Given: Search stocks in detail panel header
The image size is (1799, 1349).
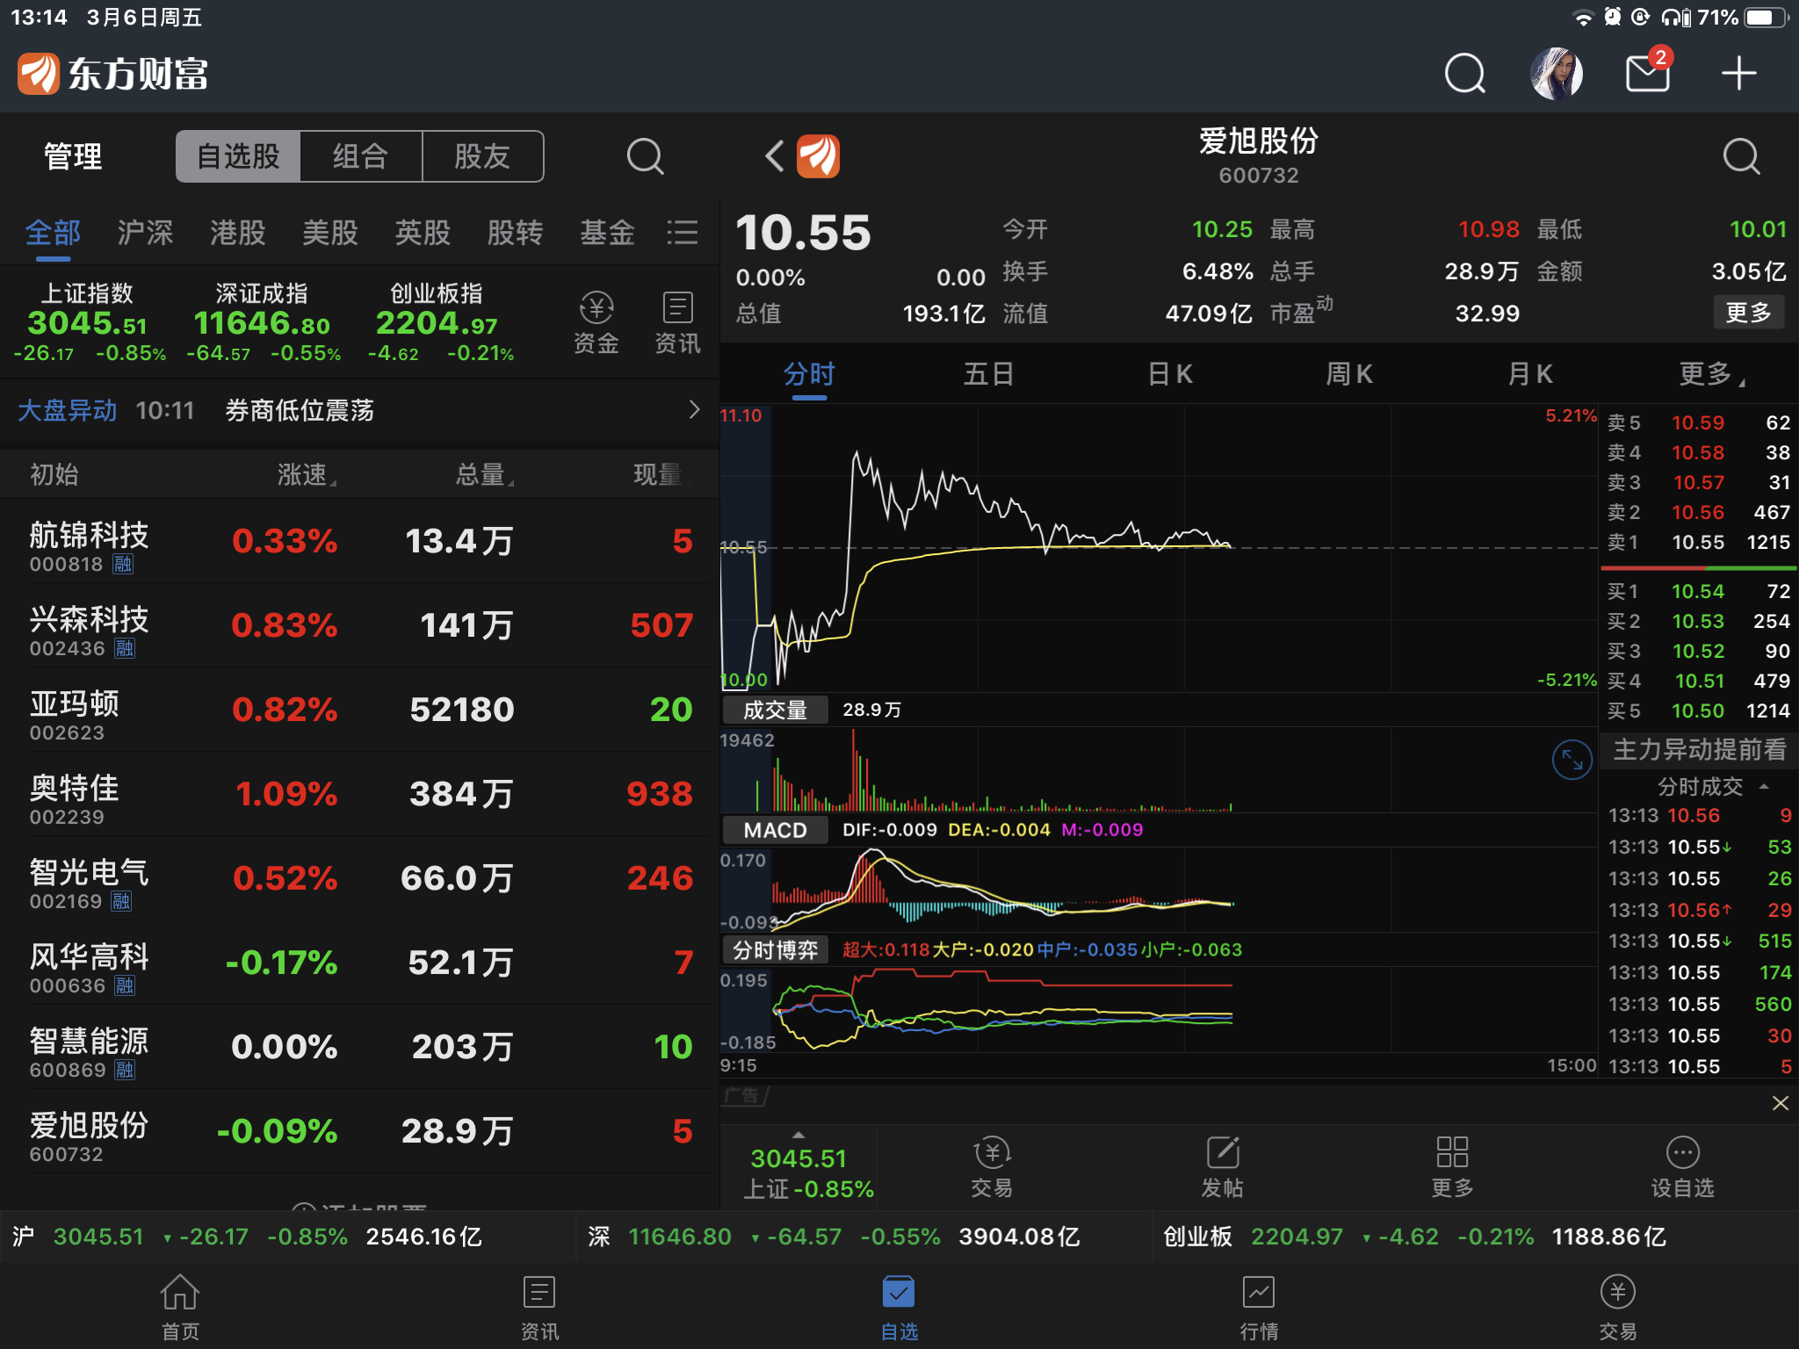Looking at the screenshot, I should 1741,157.
